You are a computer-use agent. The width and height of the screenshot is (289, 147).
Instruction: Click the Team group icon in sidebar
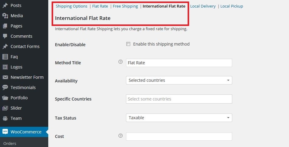(x=5, y=118)
